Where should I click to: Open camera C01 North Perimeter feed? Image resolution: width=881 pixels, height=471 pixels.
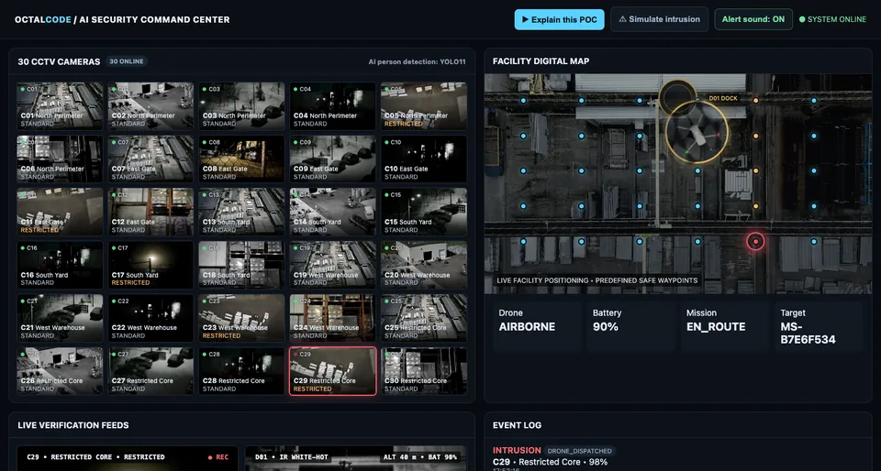pos(61,105)
